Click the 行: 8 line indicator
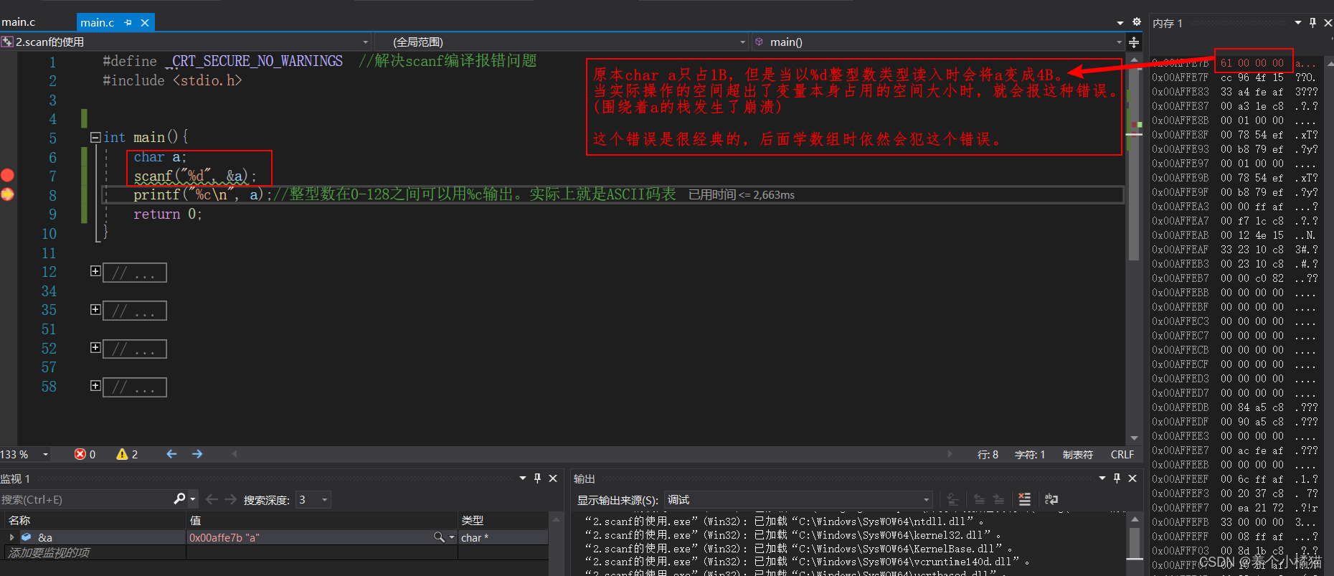This screenshot has width=1334, height=576. (x=988, y=454)
